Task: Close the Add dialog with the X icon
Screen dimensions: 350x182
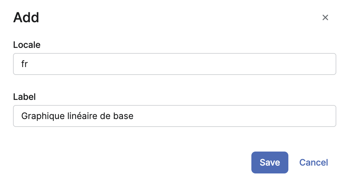Action: pyautogui.click(x=325, y=17)
